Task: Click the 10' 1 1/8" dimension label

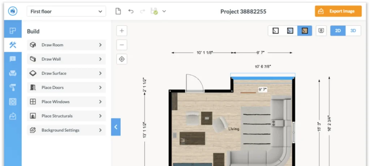Action: point(205,53)
